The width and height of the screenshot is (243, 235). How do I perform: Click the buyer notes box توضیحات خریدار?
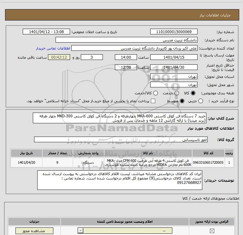coord(120,180)
